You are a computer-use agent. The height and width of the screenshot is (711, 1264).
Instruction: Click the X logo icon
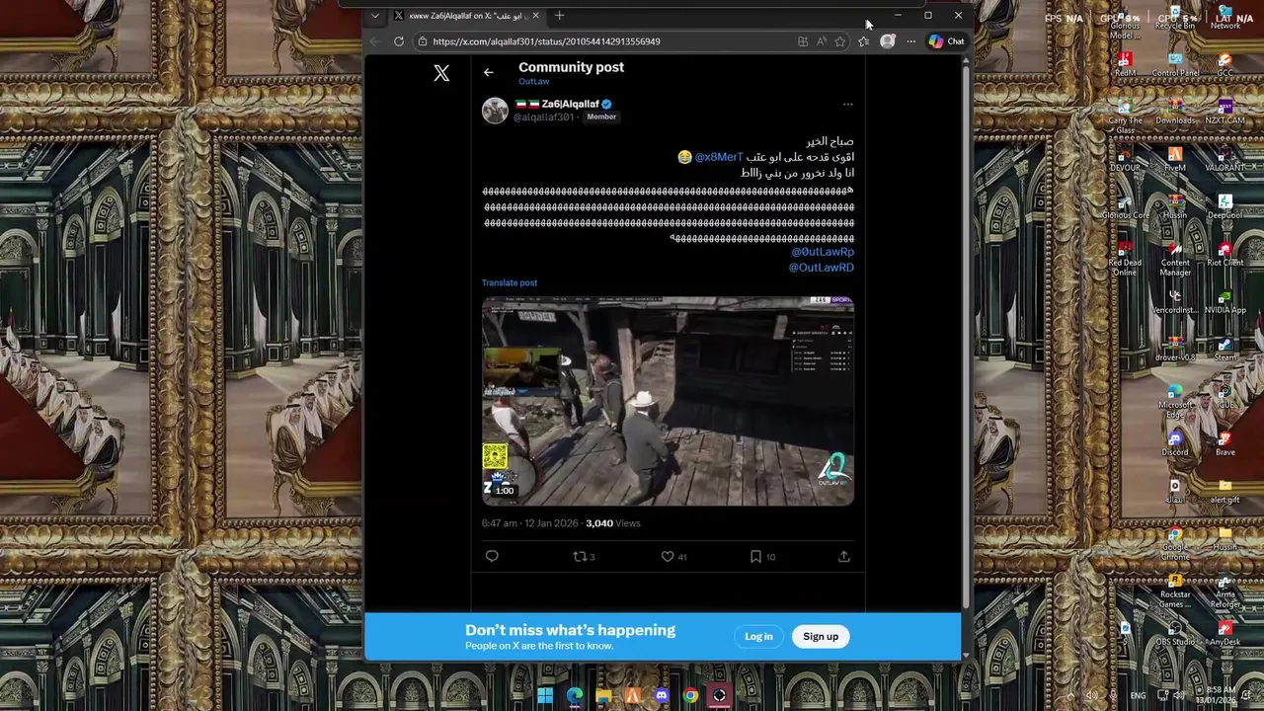[x=441, y=73]
